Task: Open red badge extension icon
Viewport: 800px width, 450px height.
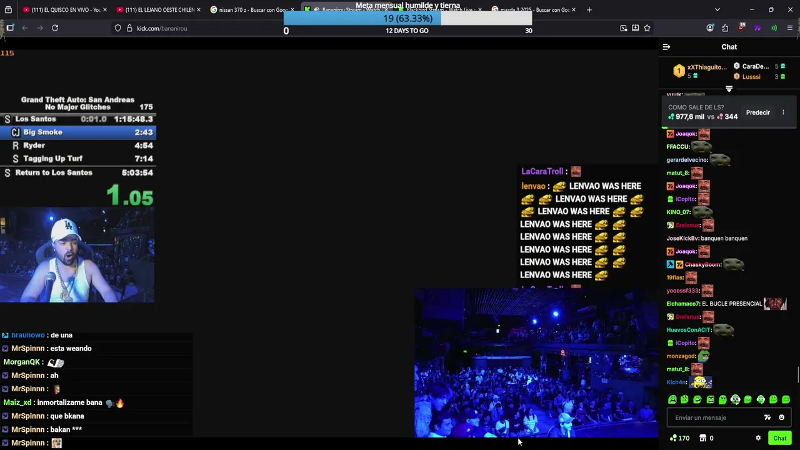Action: (741, 27)
